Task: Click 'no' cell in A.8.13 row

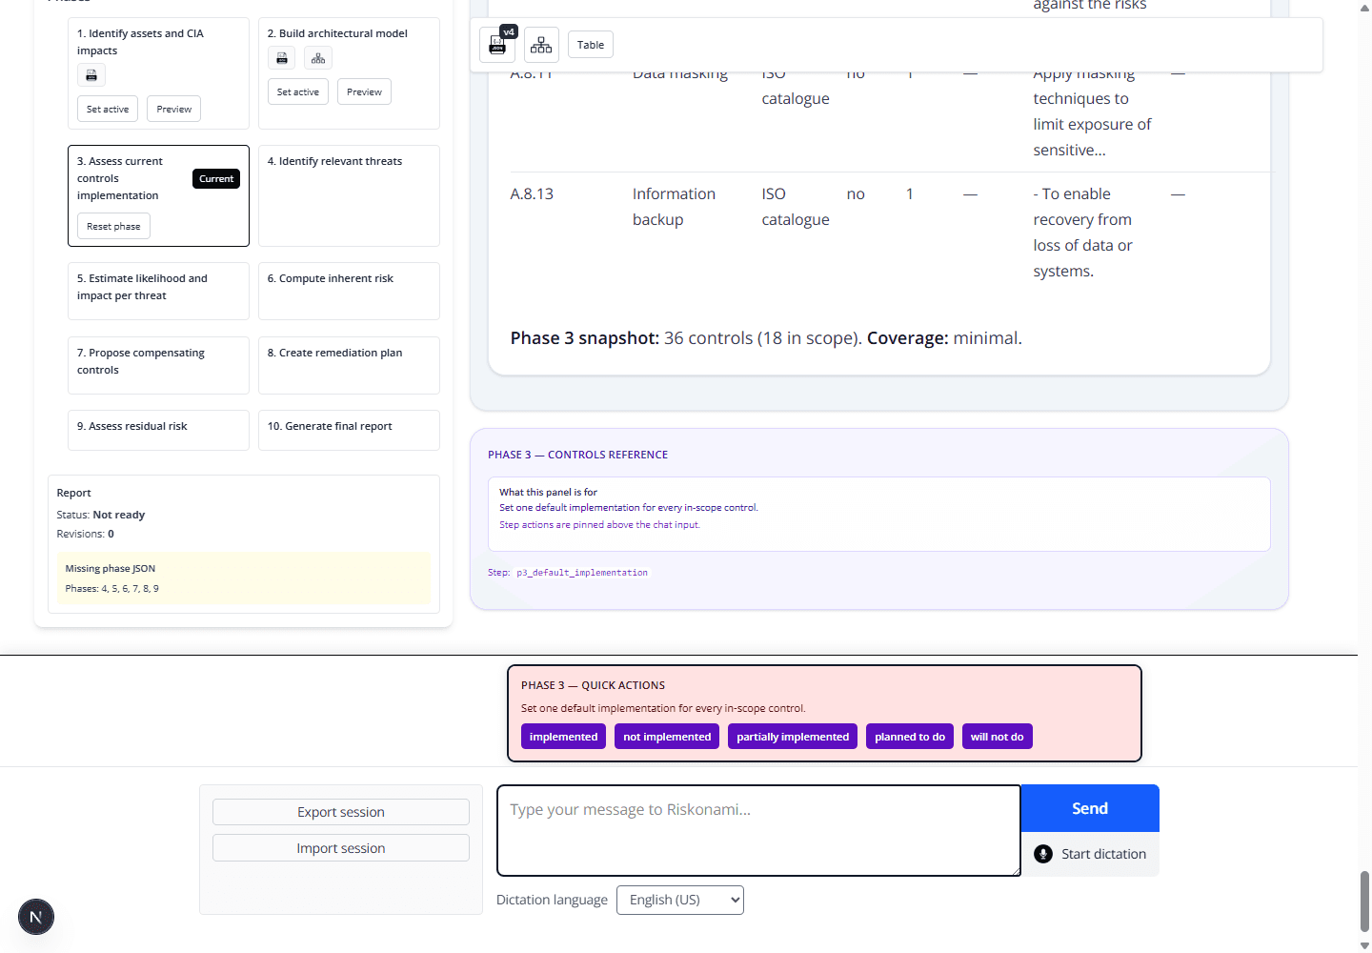Action: coord(856,193)
